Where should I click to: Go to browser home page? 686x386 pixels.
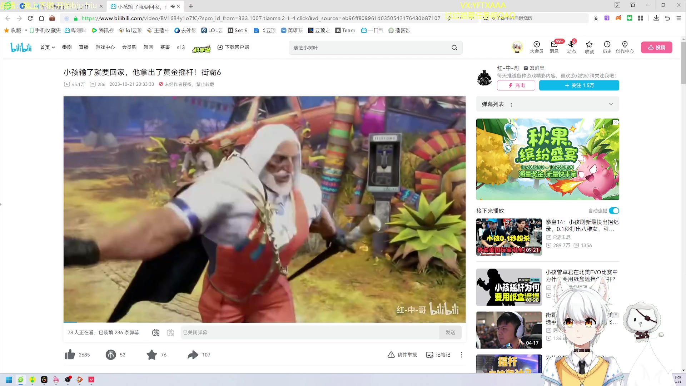point(41,18)
